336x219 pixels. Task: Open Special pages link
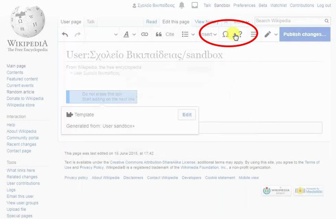(x=20, y=216)
